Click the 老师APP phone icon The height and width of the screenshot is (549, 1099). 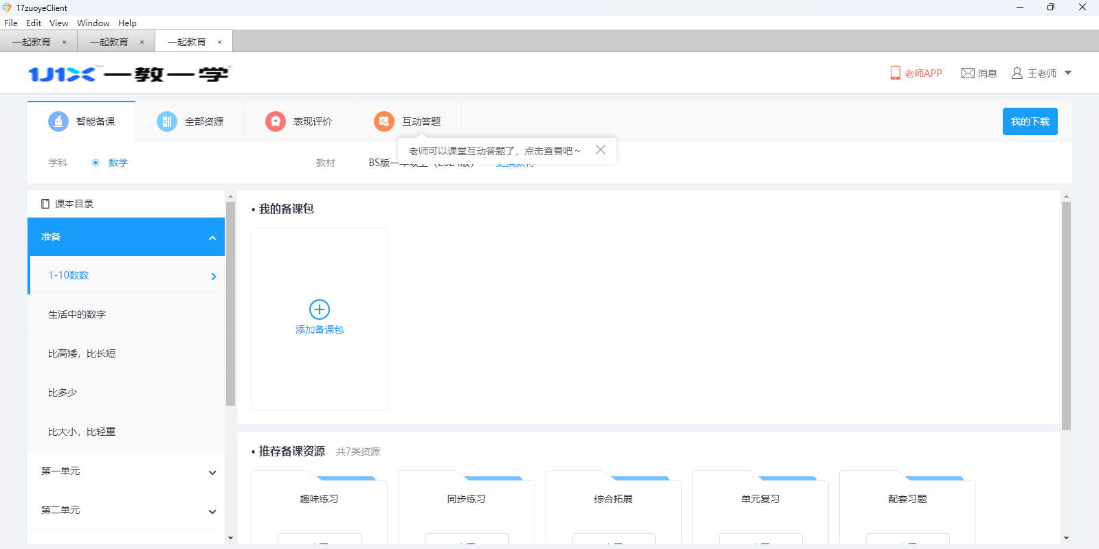pyautogui.click(x=895, y=73)
